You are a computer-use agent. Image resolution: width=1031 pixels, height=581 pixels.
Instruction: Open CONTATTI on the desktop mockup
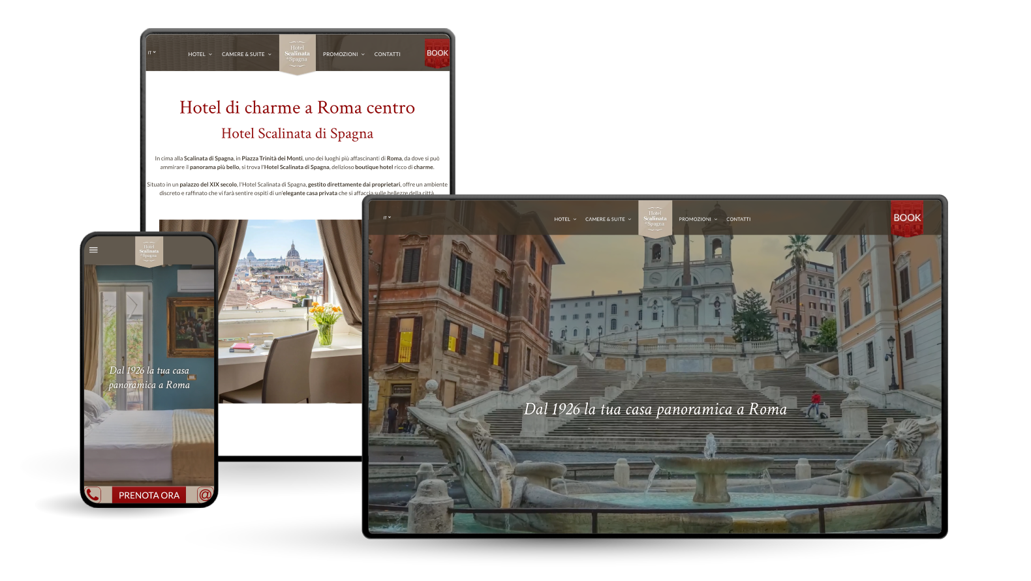[x=738, y=219]
